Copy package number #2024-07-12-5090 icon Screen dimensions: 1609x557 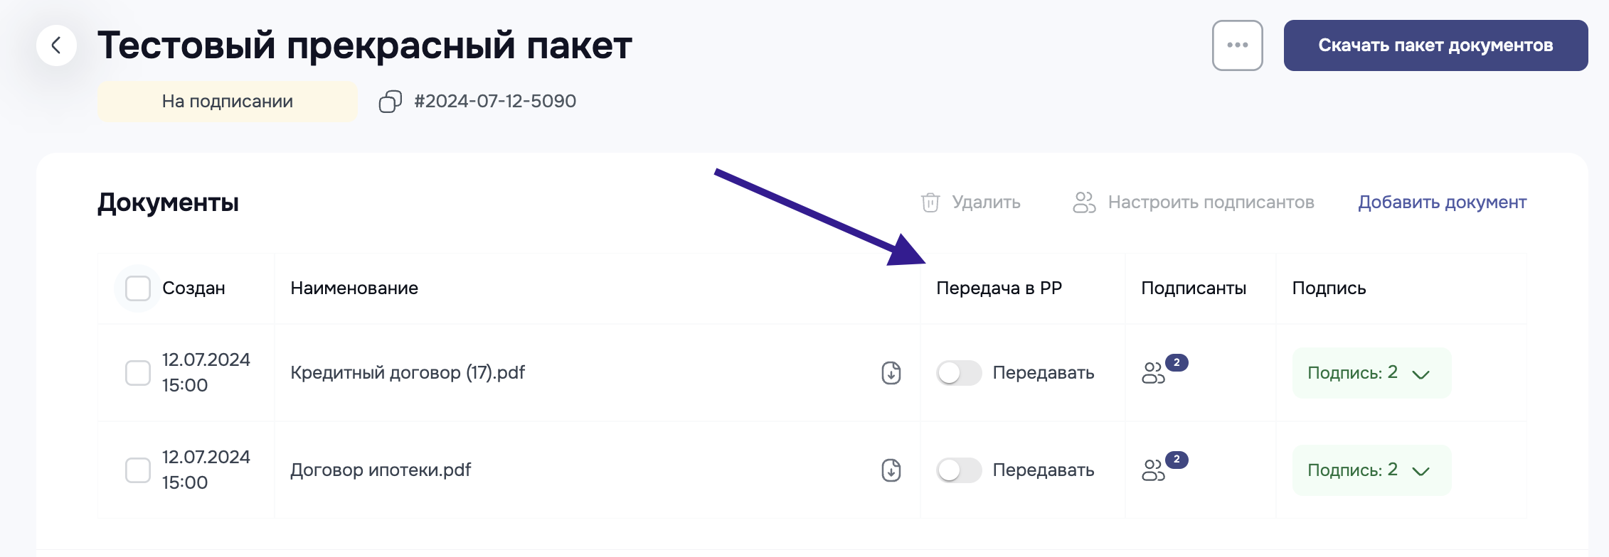[390, 102]
